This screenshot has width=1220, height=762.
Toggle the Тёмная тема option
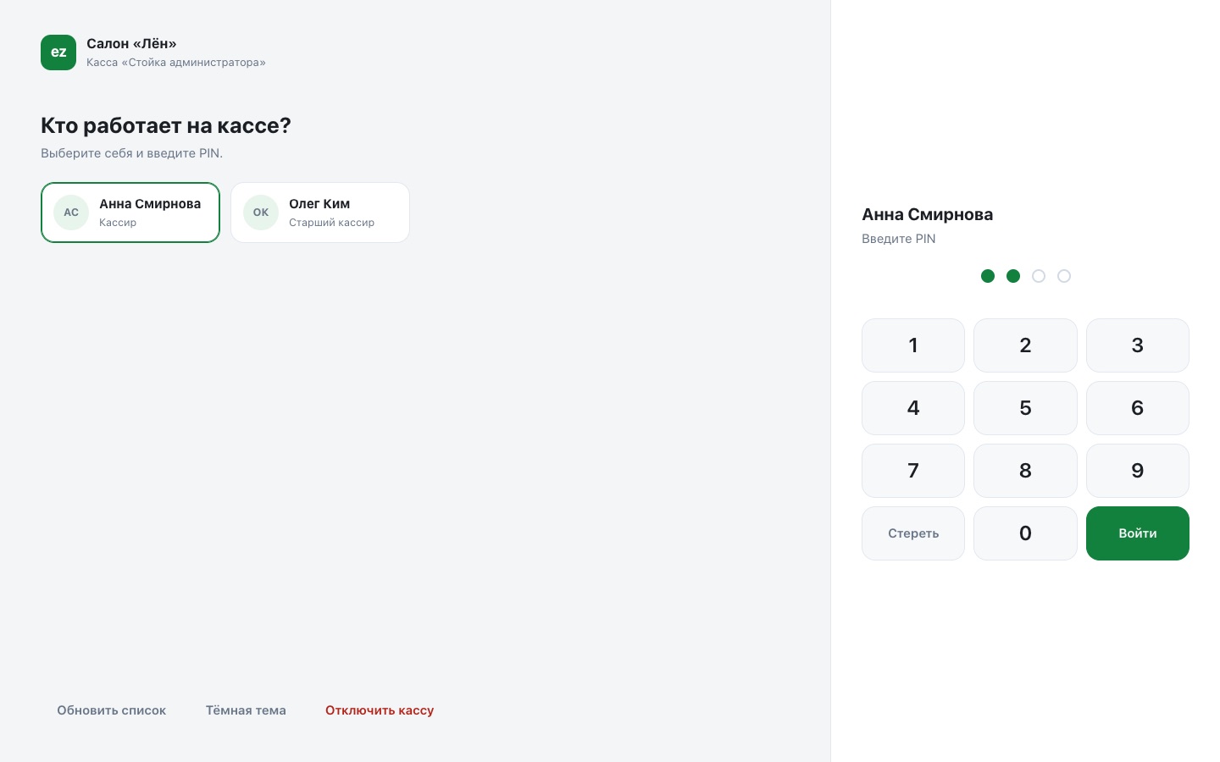coord(246,710)
